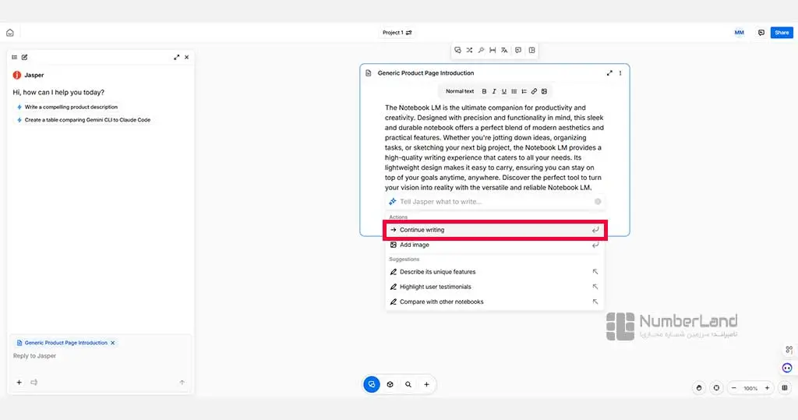Zoom in with the plus button
Screen dimensions: 798x420
(x=767, y=388)
